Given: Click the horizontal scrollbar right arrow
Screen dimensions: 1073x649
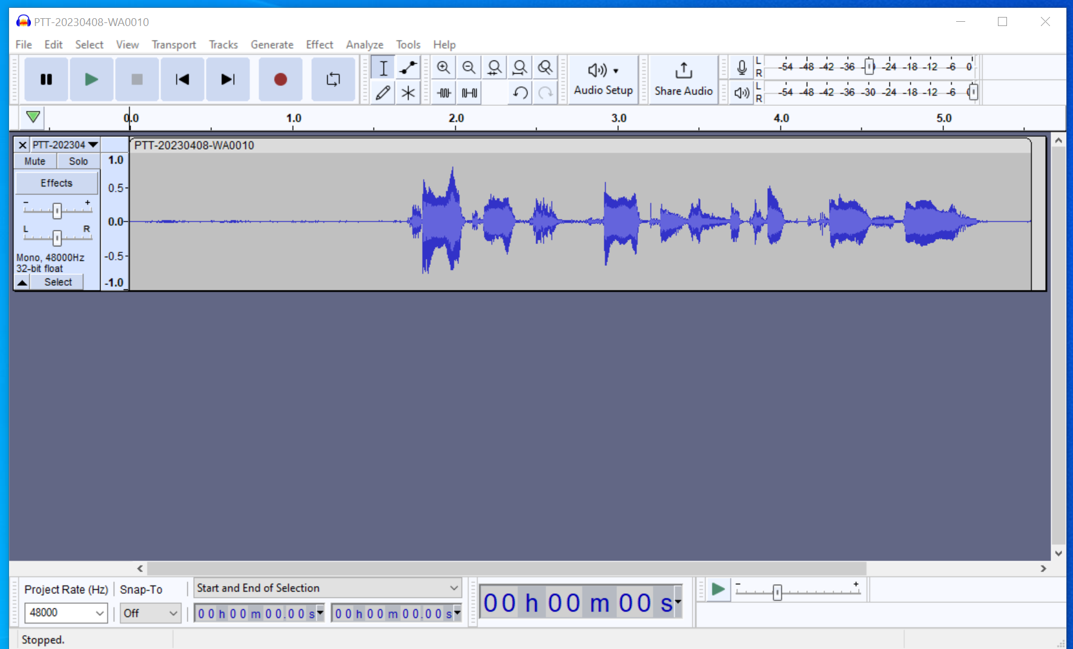Looking at the screenshot, I should (x=1043, y=568).
